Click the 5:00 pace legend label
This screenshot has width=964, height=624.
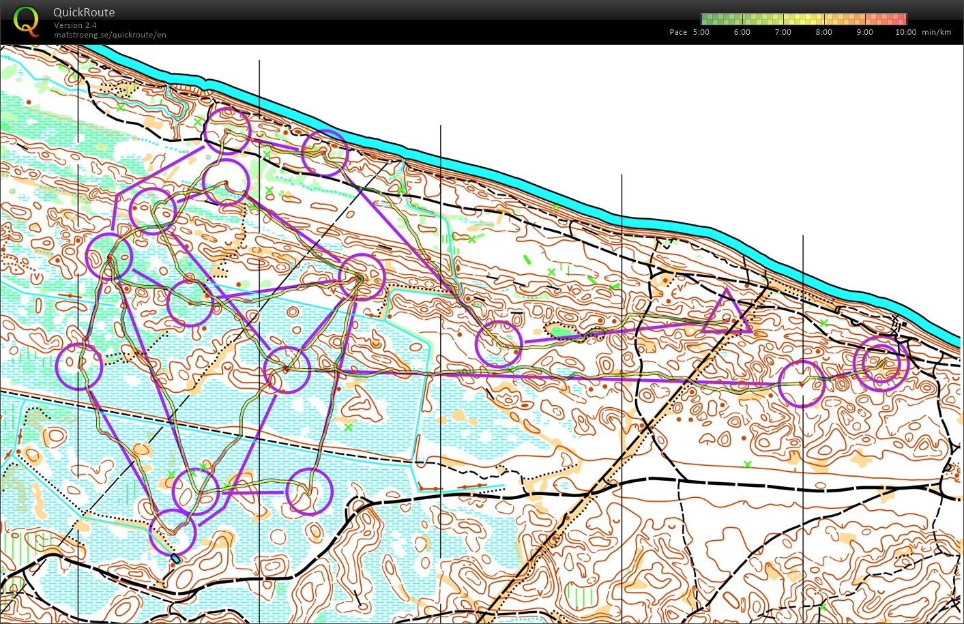701,32
